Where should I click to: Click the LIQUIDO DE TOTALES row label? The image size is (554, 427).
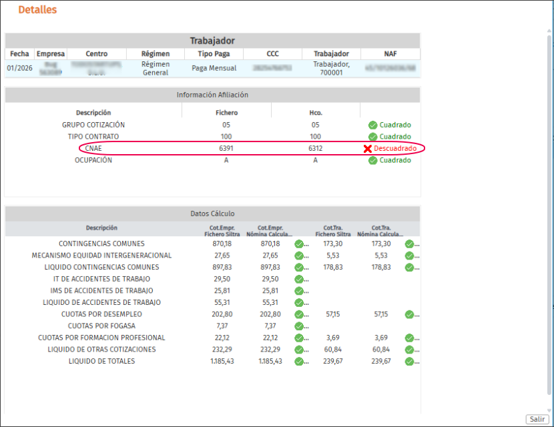point(101,362)
